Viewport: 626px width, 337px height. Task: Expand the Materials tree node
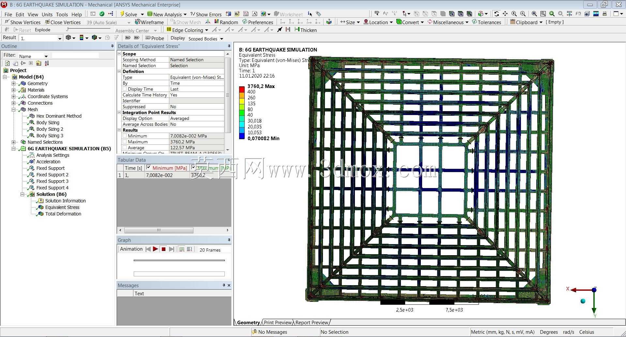click(x=14, y=90)
